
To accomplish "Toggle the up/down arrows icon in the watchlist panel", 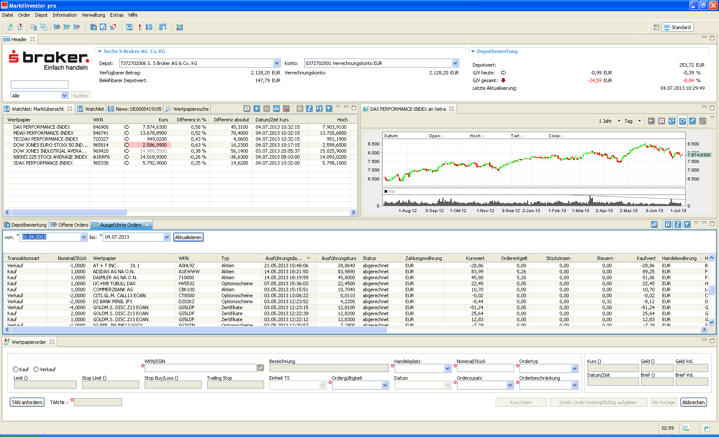I will (x=309, y=109).
